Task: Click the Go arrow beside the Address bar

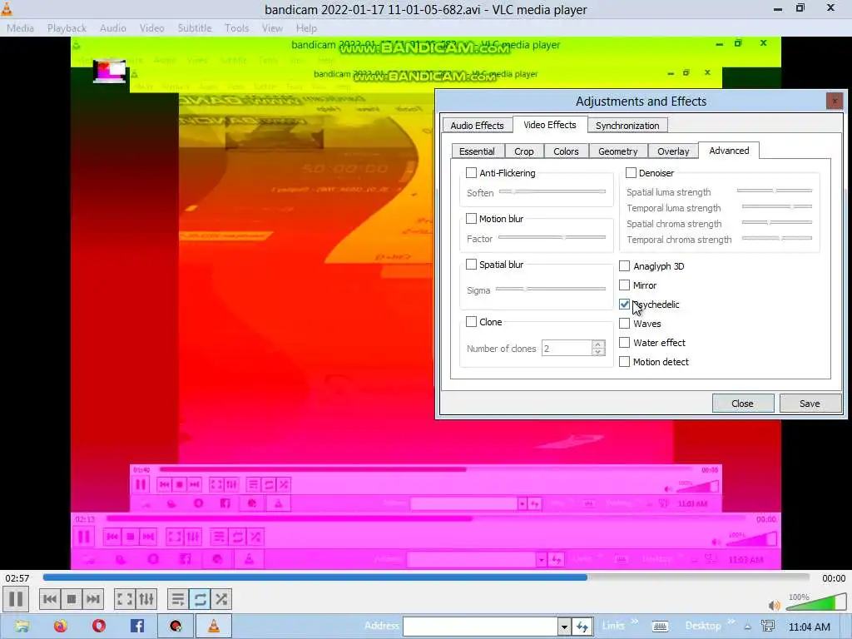Action: coord(582,627)
